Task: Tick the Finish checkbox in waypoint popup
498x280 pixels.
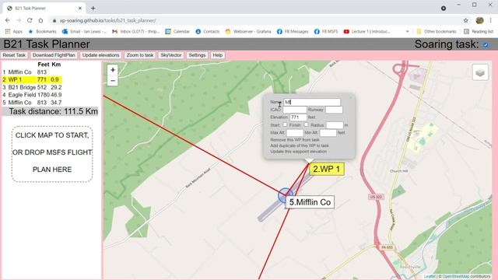Action: pyautogui.click(x=306, y=124)
